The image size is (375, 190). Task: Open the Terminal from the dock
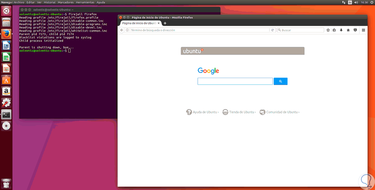coord(6,114)
